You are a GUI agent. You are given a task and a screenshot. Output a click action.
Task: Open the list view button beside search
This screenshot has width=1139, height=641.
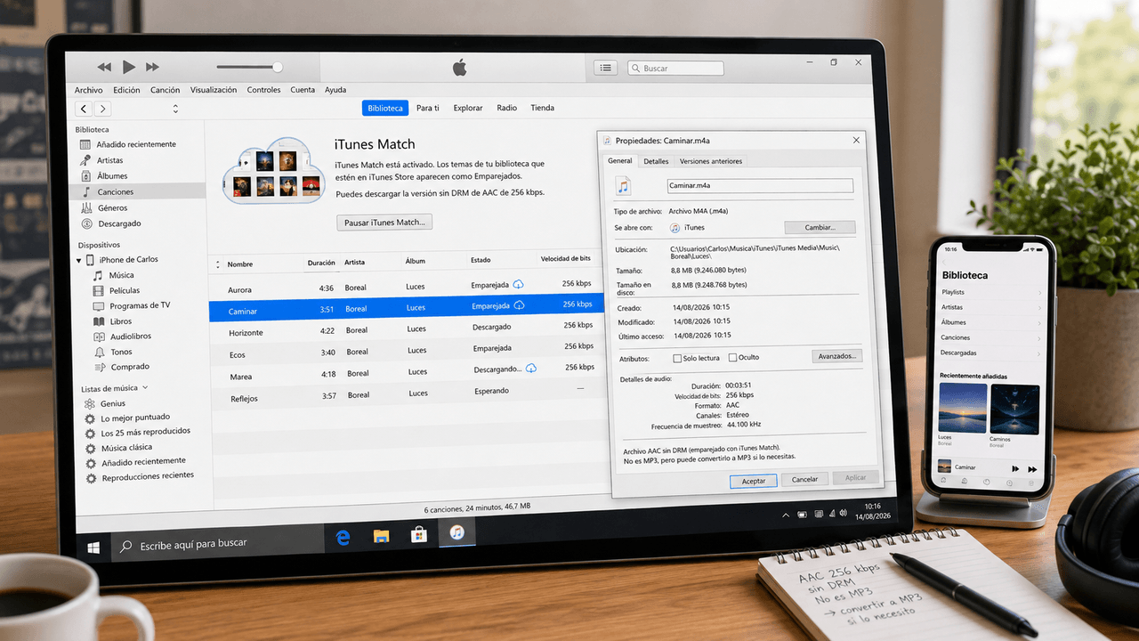pos(606,68)
